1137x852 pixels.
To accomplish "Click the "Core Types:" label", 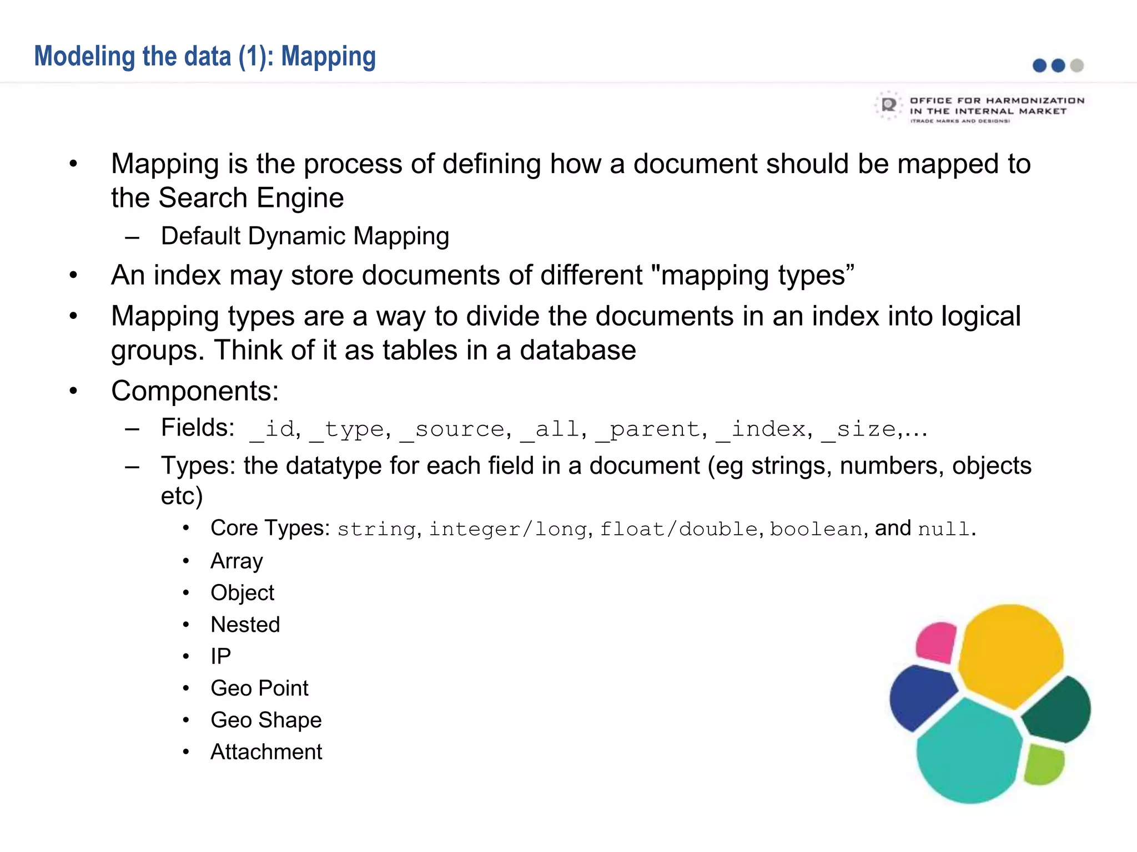I will pos(270,528).
